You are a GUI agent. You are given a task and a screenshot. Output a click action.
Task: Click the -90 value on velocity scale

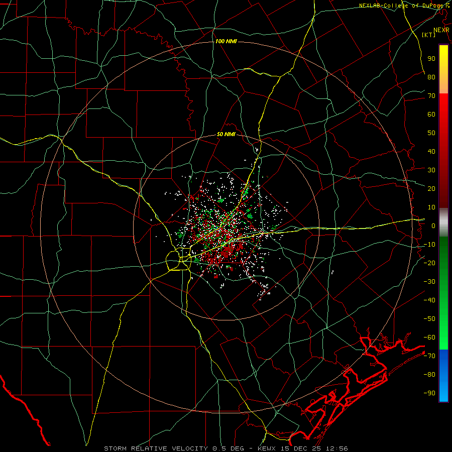[429, 393]
